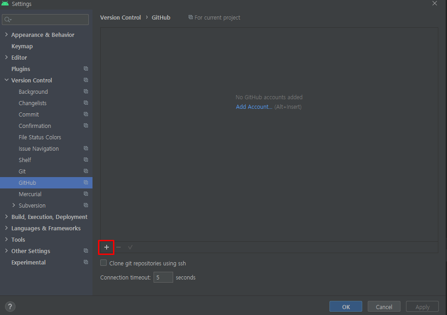Click the project-level icon beside Plugins

(86, 69)
